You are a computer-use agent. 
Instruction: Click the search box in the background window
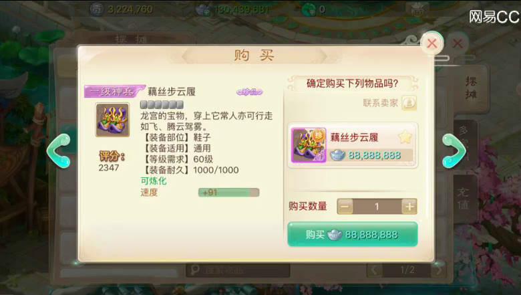[x=238, y=270]
